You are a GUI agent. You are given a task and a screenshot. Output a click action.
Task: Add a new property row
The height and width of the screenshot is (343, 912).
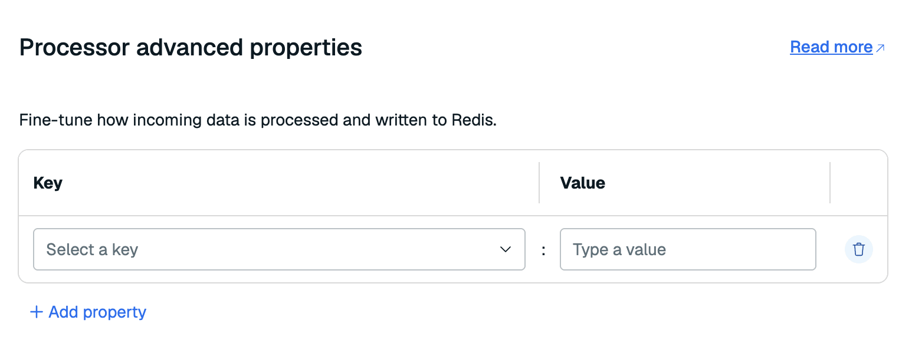[88, 312]
